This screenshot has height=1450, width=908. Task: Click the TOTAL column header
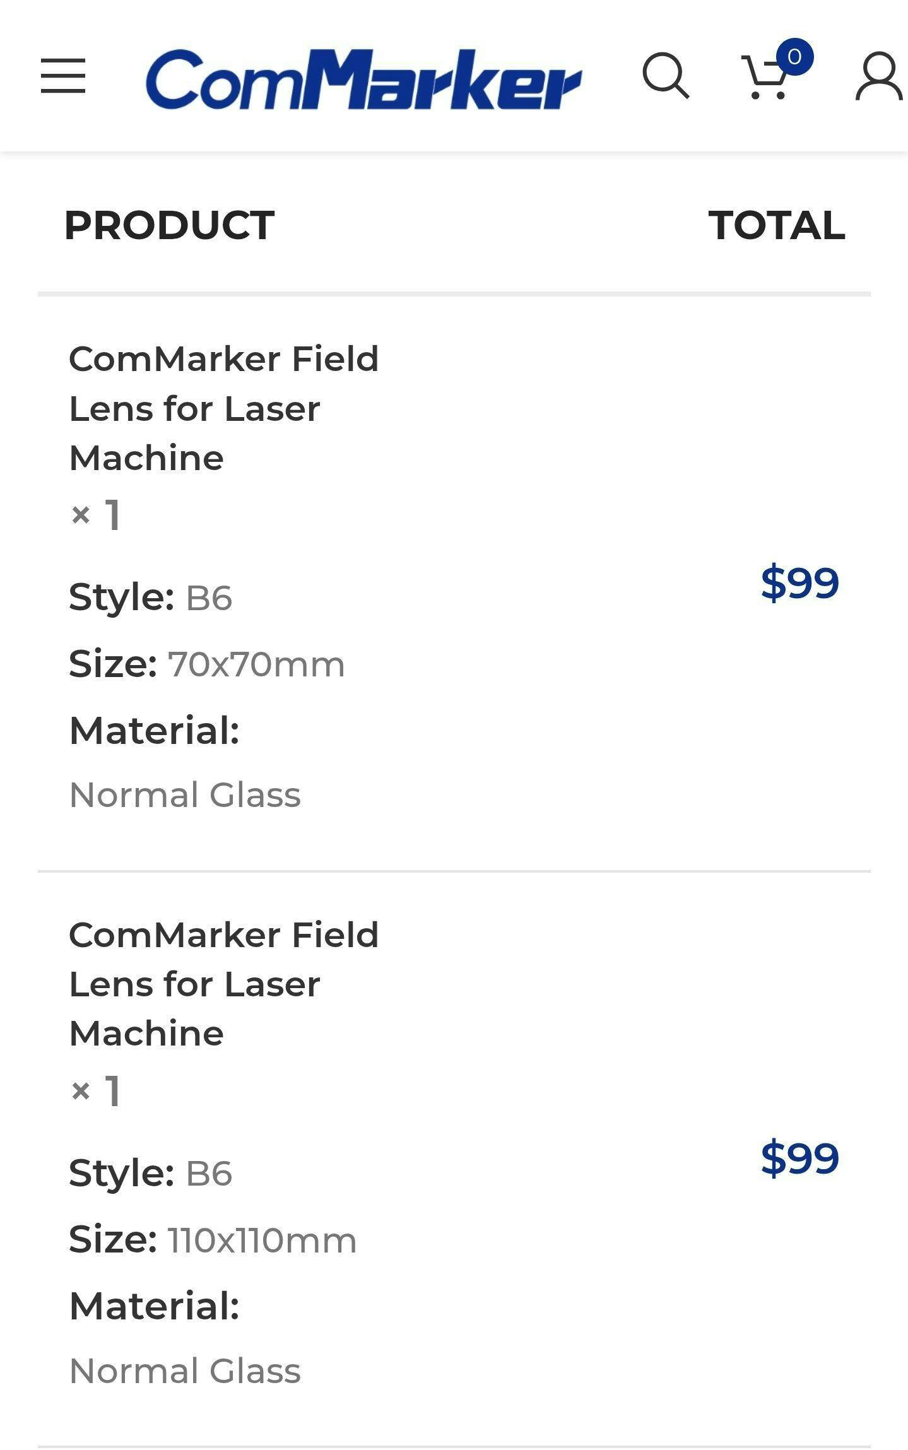(776, 225)
